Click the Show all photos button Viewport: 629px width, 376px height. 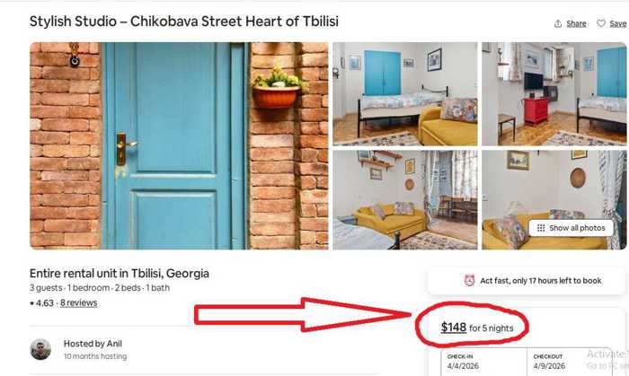571,228
